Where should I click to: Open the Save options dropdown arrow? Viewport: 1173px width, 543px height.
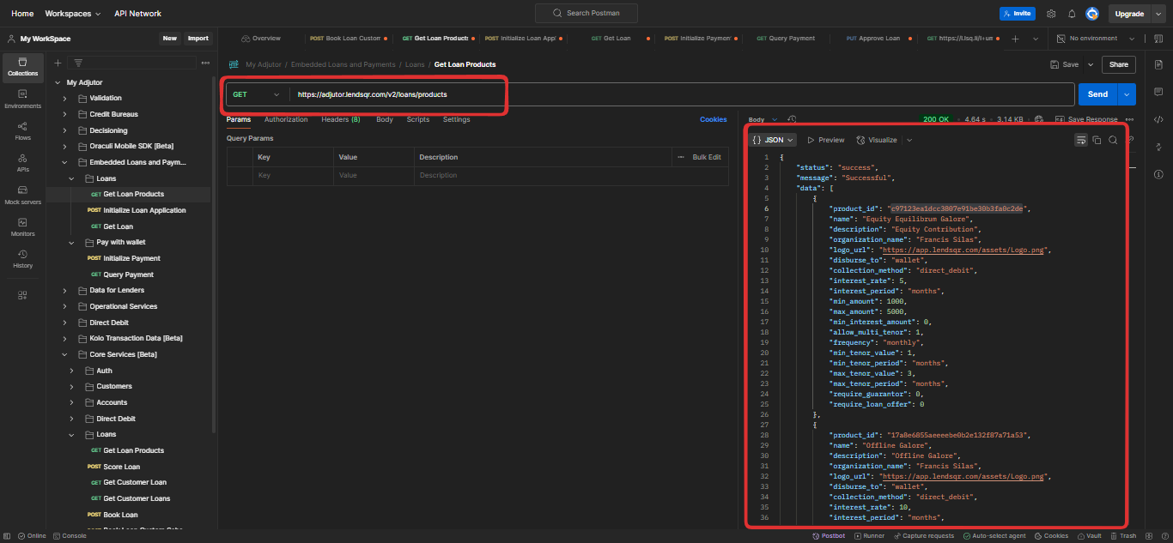tap(1091, 64)
